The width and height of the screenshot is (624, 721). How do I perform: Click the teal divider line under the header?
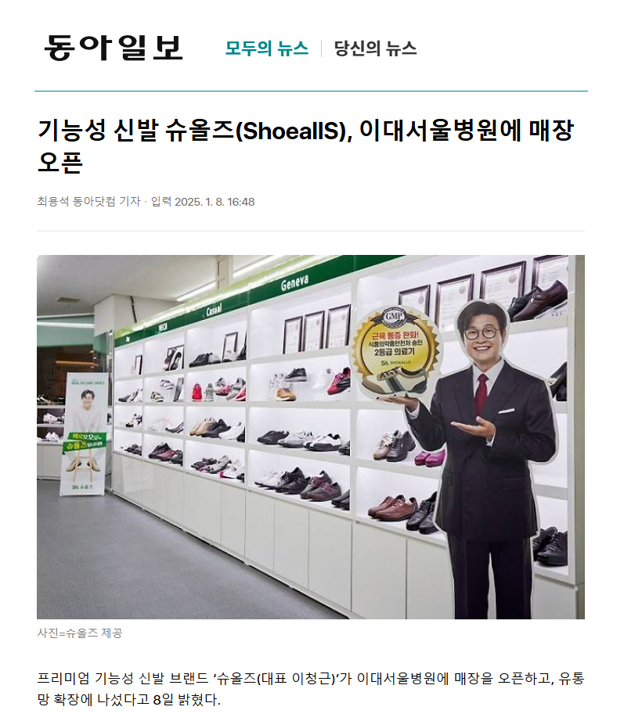tap(311, 91)
